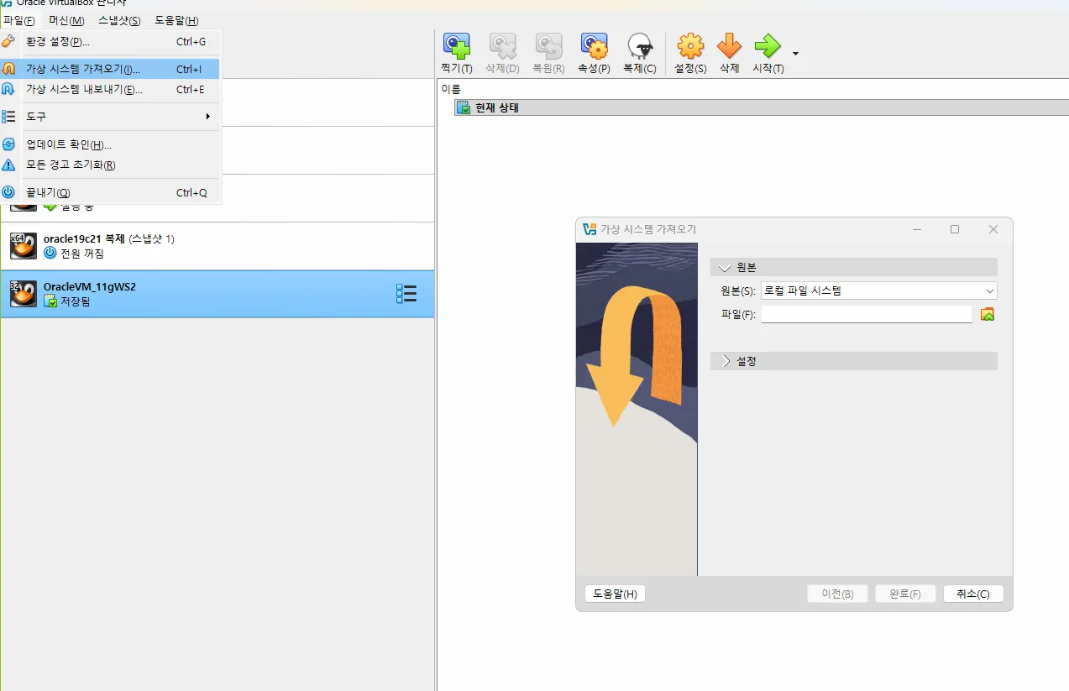The width and height of the screenshot is (1069, 691).
Task: Open the 머신(M) menu
Action: 66,20
